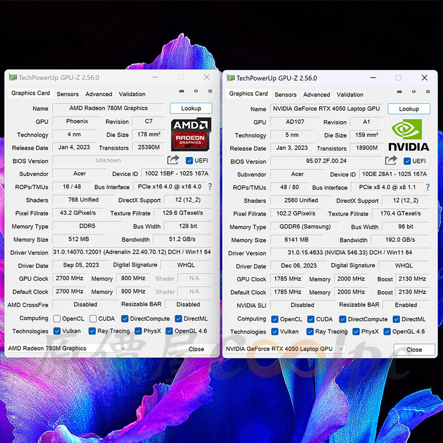Click refresh icon in AMD GPU-Z window
The image size is (443, 443).
coord(196,91)
